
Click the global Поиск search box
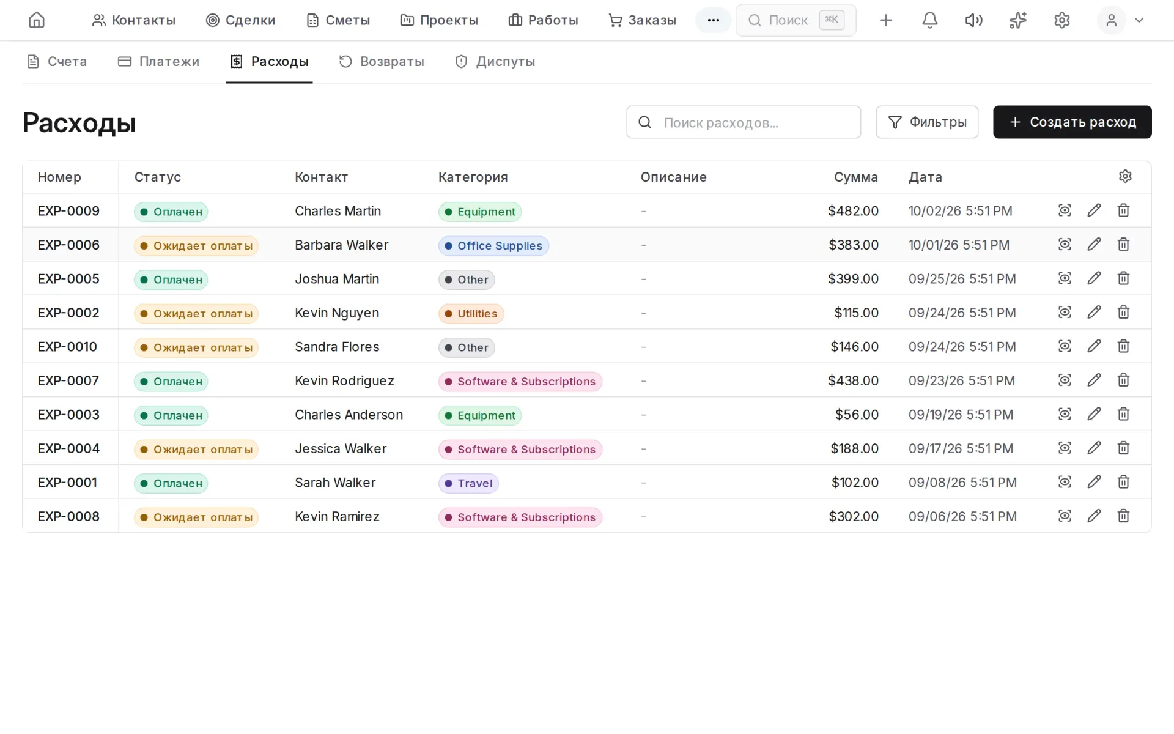click(x=796, y=20)
